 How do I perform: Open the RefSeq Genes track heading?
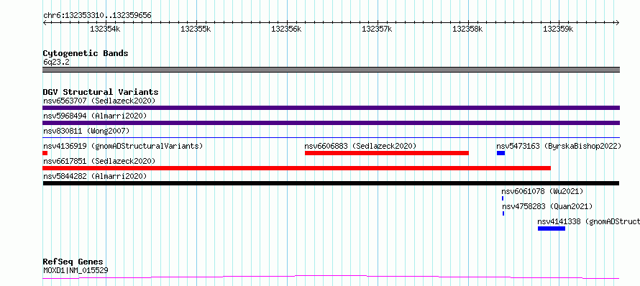(x=73, y=262)
